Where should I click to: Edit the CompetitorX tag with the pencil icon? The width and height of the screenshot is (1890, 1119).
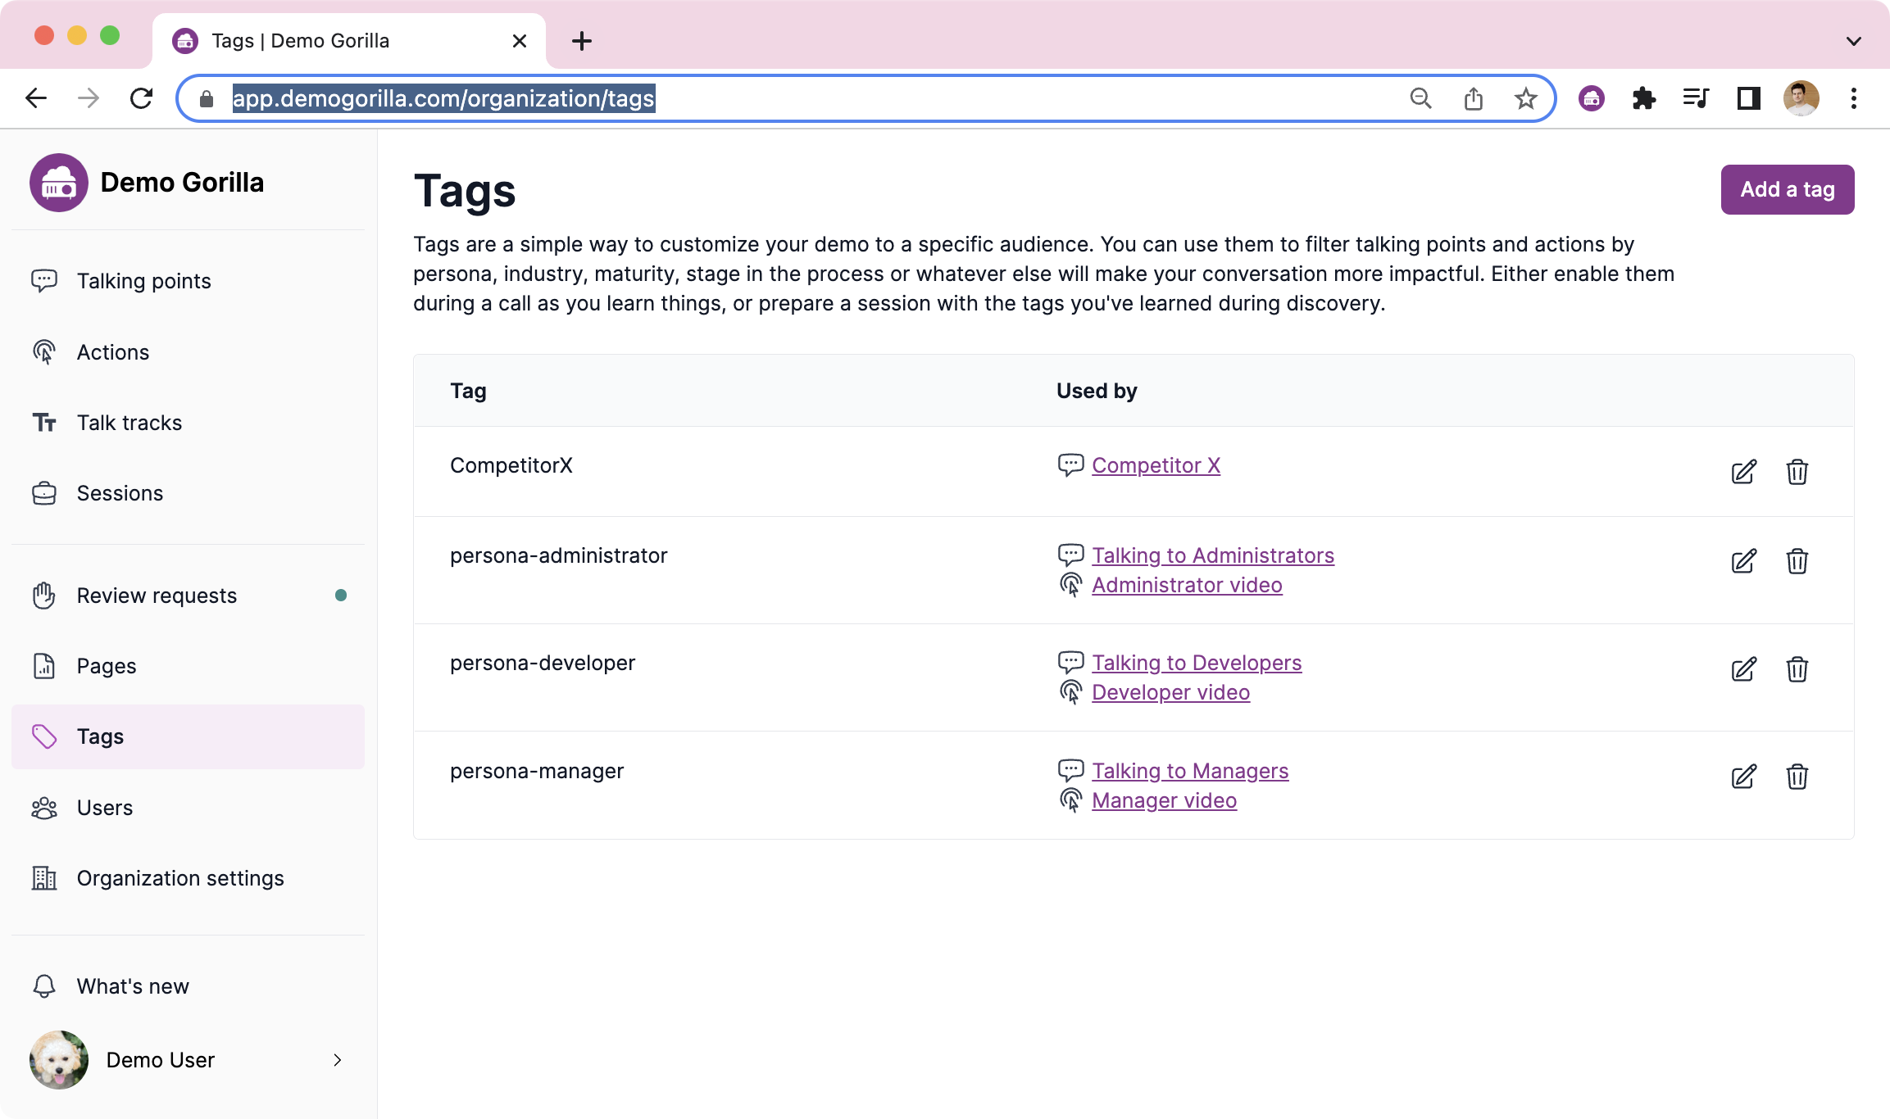[1743, 473]
